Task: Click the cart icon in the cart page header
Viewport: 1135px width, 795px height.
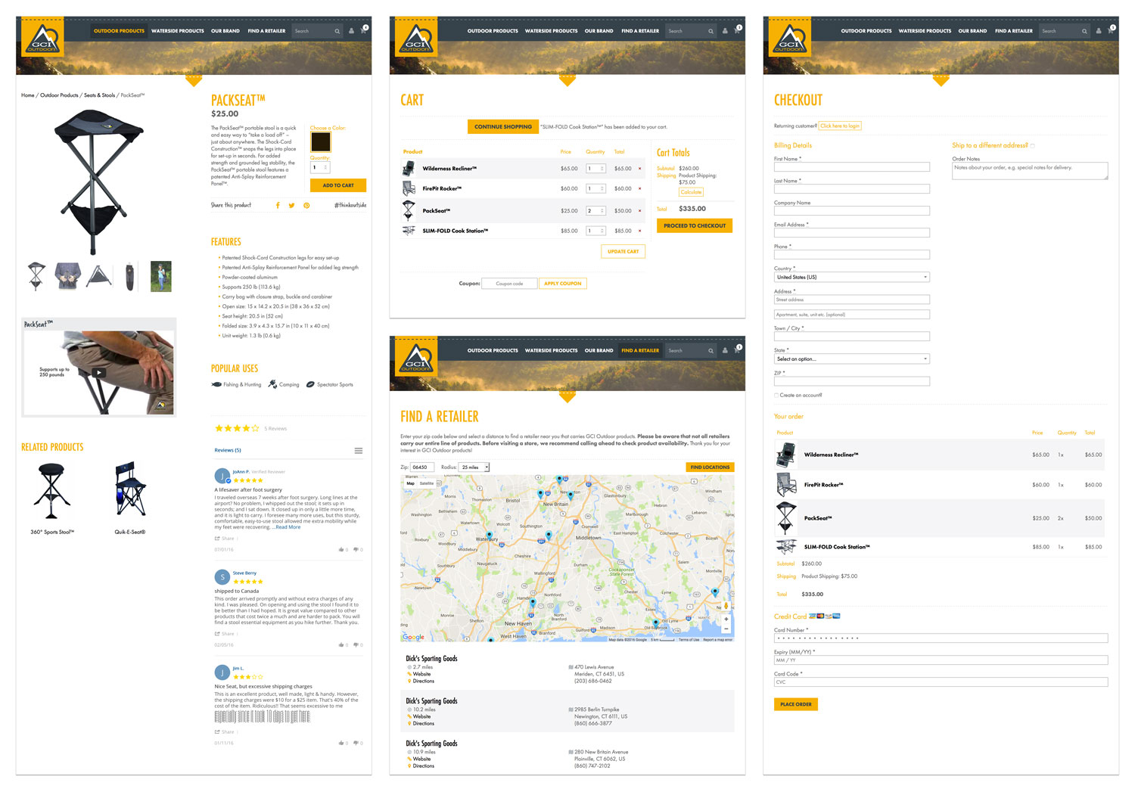Action: click(x=737, y=31)
